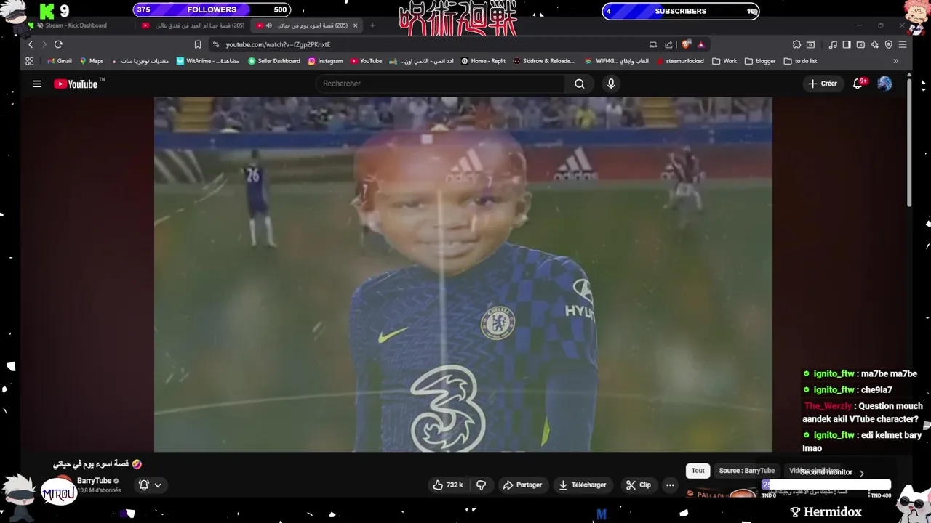Open YouTube notifications bell
Viewport: 931px width, 523px height.
coord(858,84)
